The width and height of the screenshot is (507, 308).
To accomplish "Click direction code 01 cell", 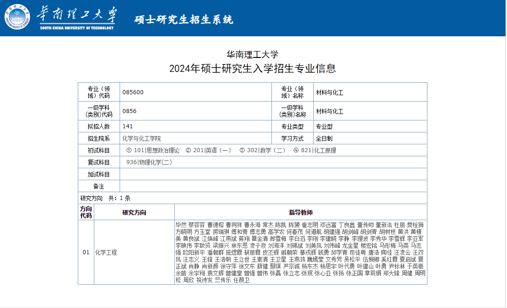I will (x=86, y=252).
